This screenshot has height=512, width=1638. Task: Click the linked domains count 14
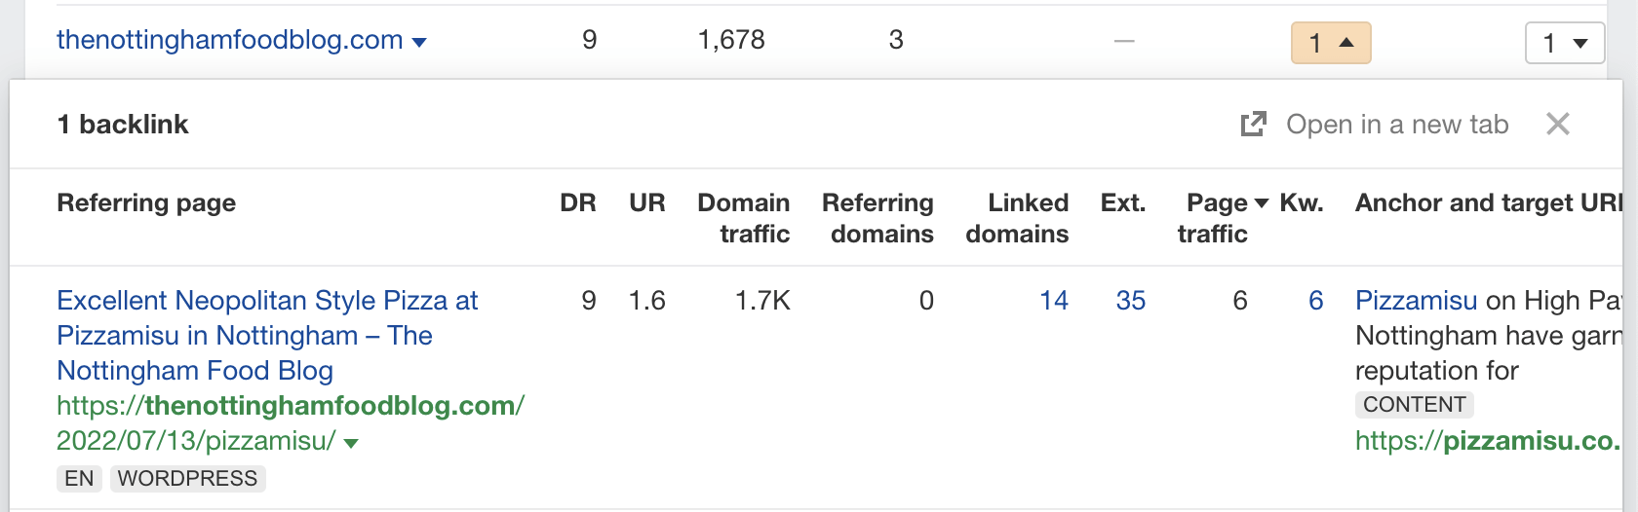[x=1053, y=301]
